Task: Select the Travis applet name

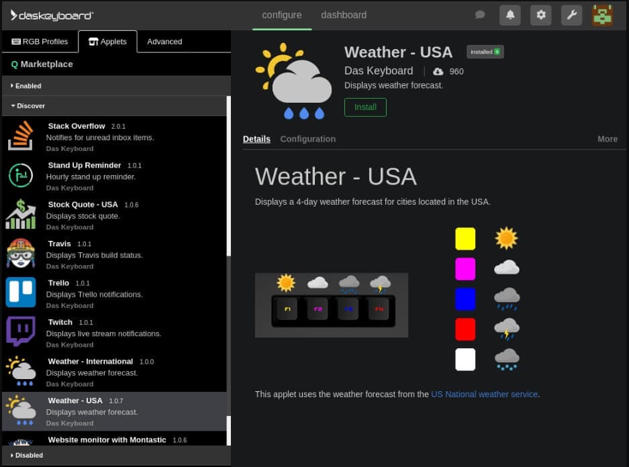Action: (x=59, y=244)
